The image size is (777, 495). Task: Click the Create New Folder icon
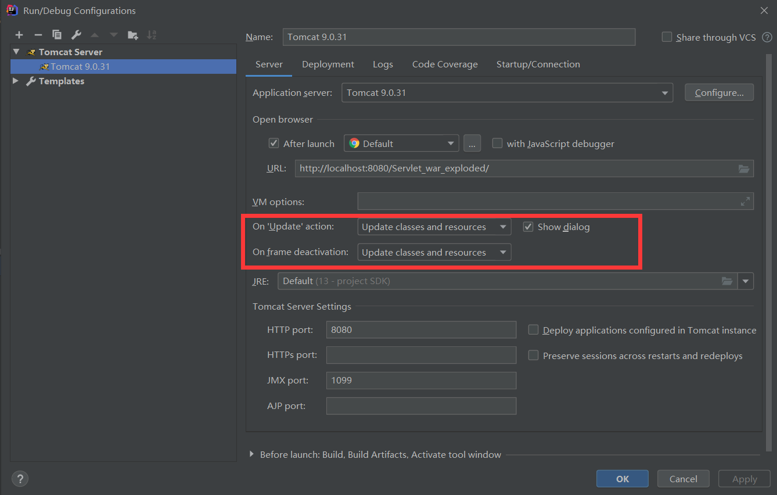(133, 35)
